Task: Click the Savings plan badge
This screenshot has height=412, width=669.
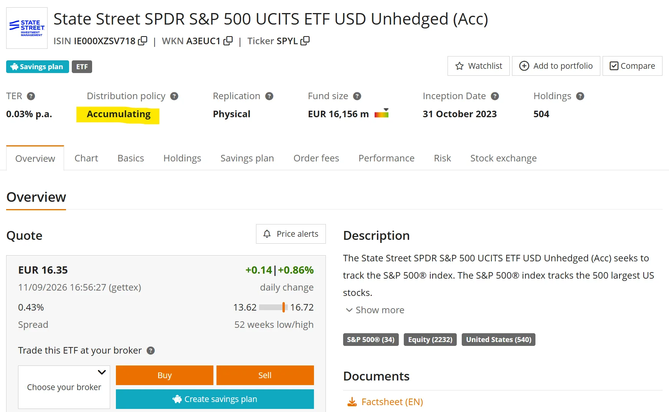Action: coord(38,66)
